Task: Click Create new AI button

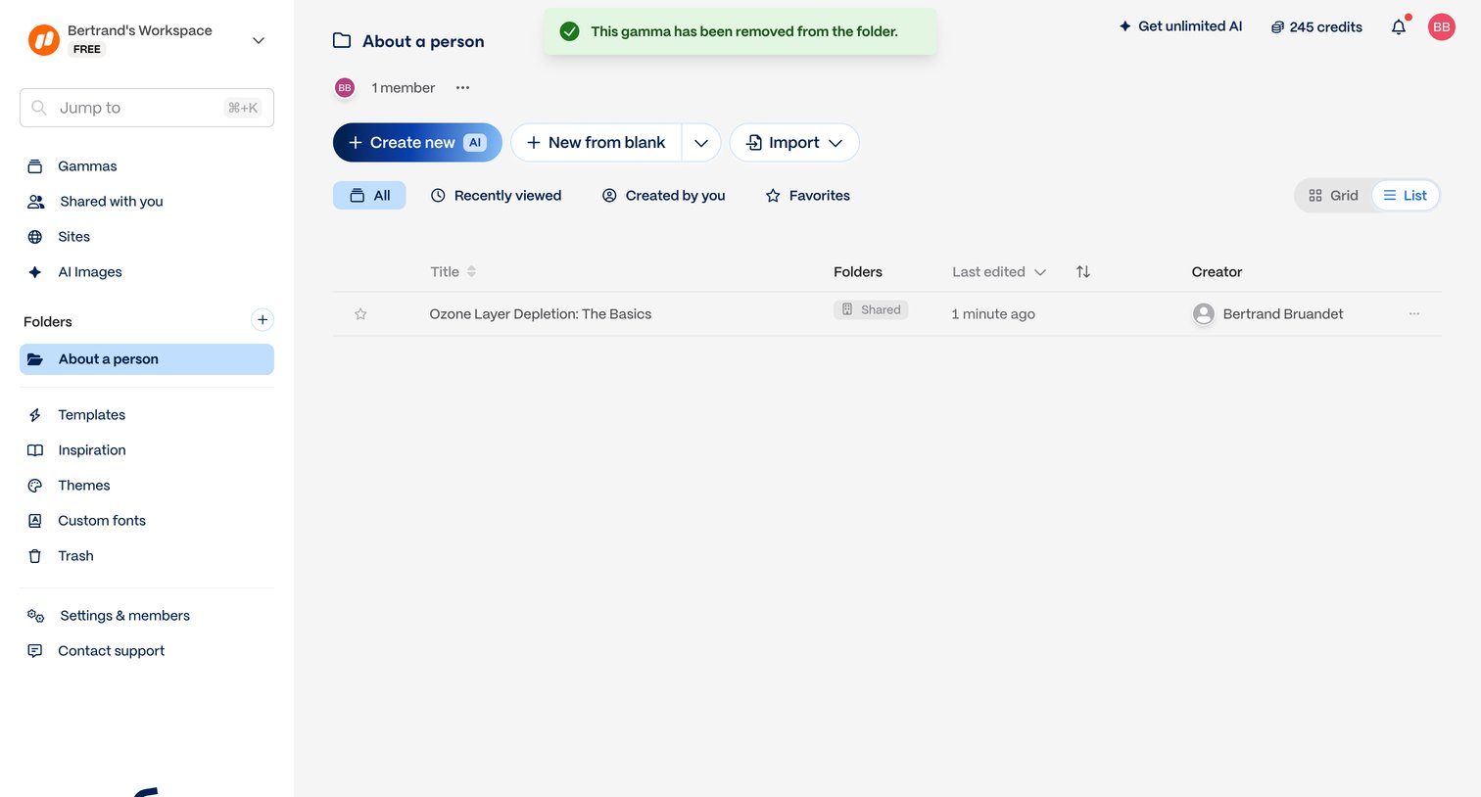Action: tap(417, 143)
